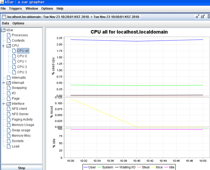Iconify the localhost.localdomain inner frame
Image resolution: width=210 pixels, height=170 pixels.
point(198,16)
